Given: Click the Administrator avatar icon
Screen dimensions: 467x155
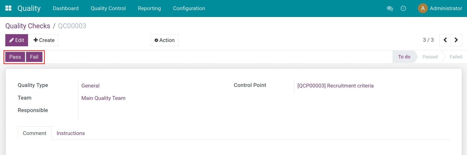Looking at the screenshot, I should point(423,8).
